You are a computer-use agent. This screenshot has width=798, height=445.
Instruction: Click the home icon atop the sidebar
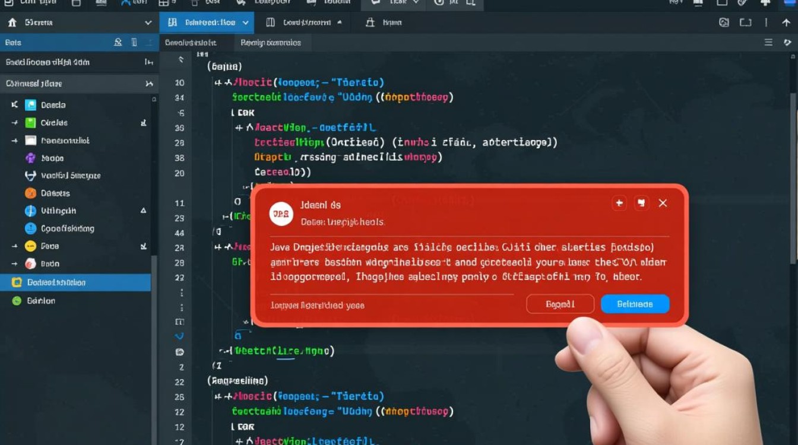click(12, 23)
